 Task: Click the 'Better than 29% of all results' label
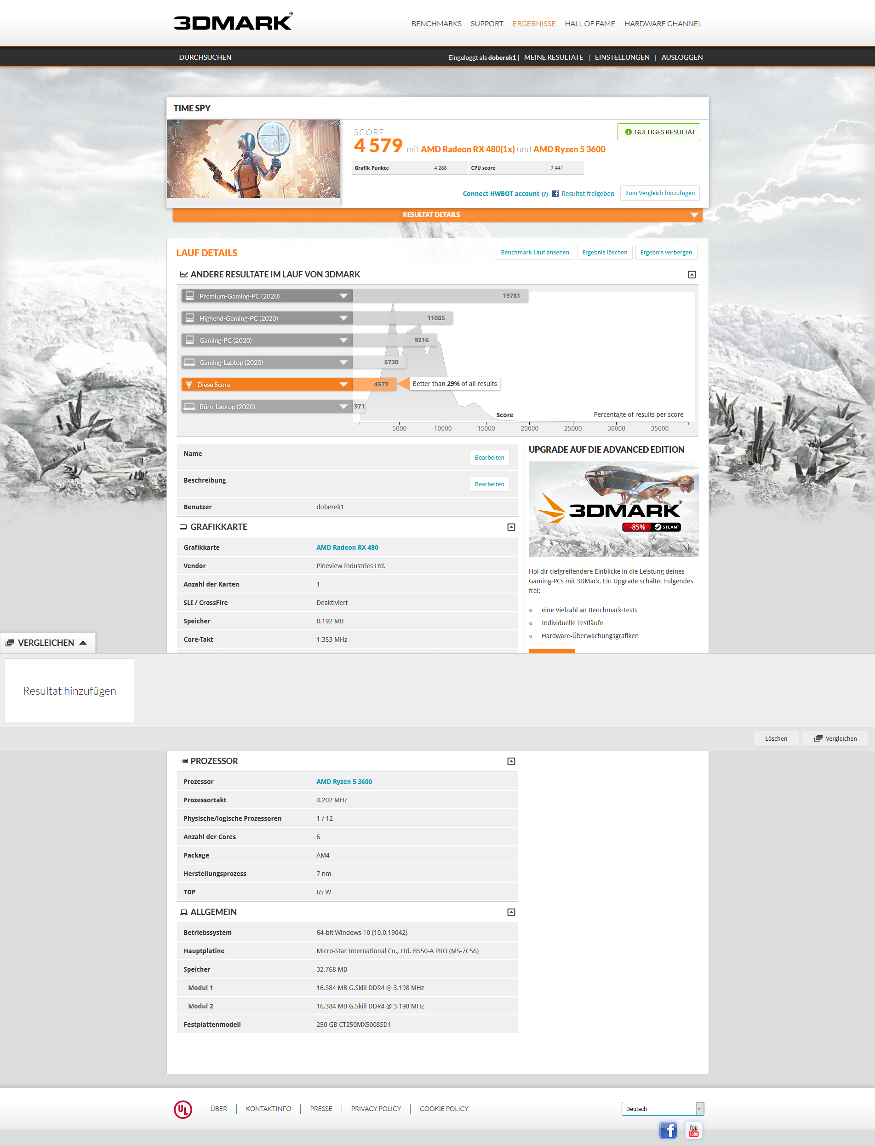[x=455, y=384]
